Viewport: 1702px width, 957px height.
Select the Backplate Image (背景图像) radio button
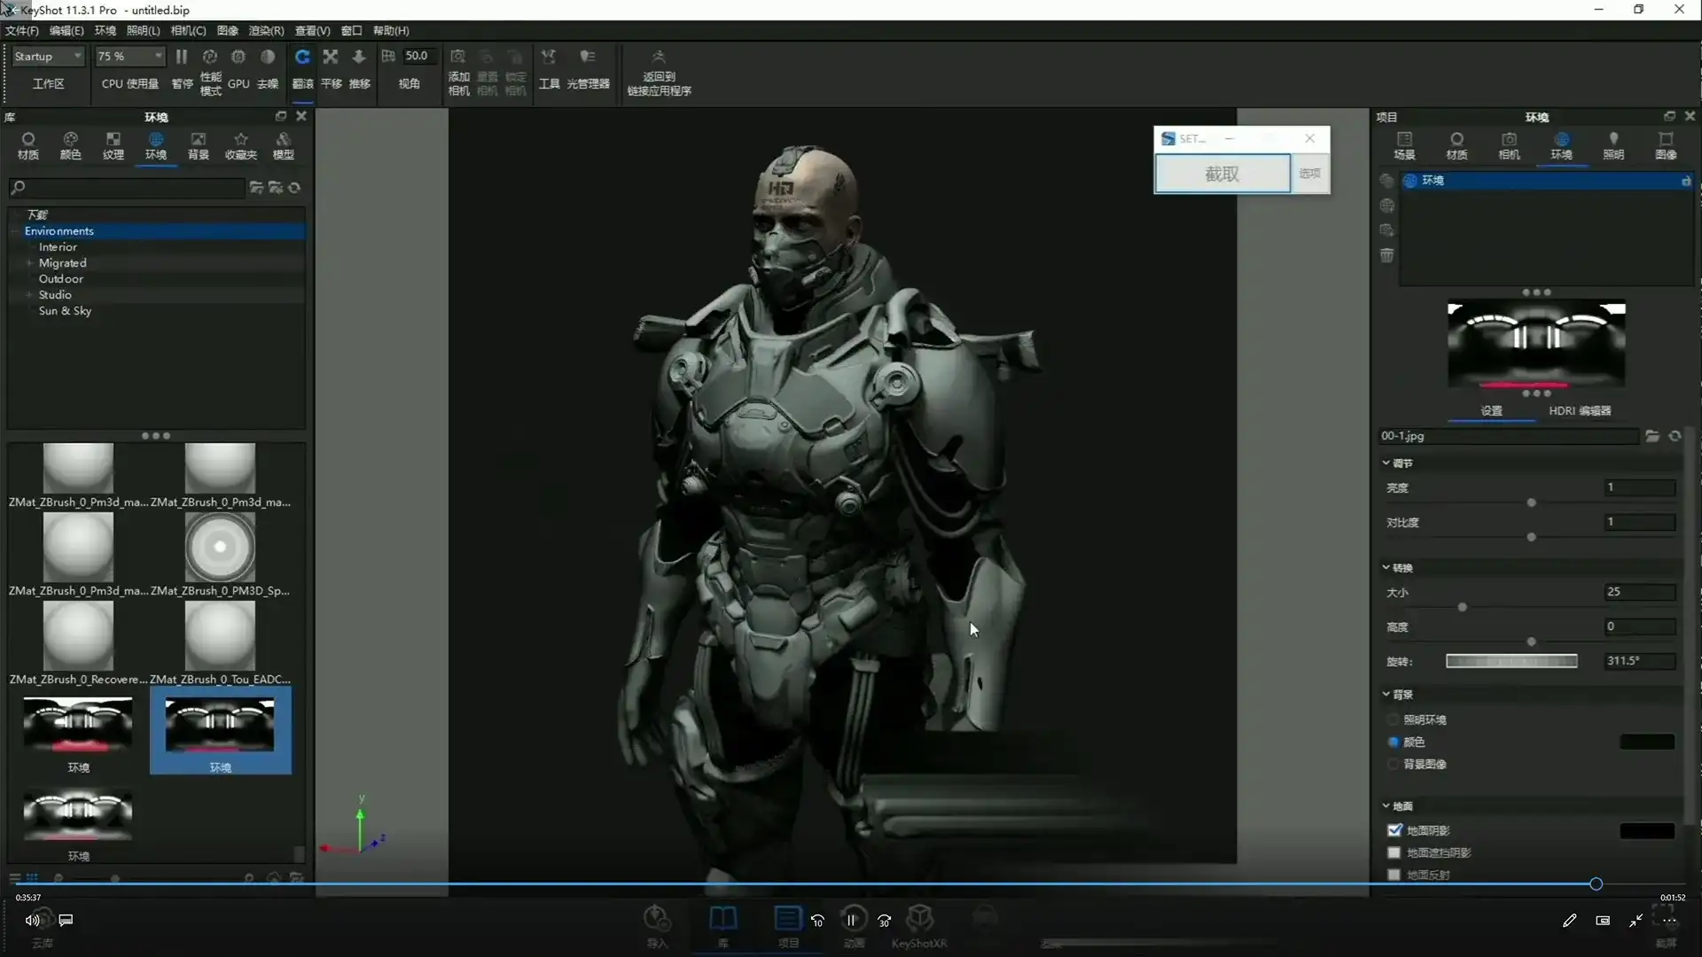[x=1394, y=764]
